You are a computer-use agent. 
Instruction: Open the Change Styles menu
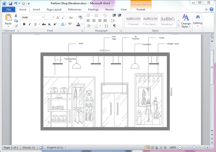186,21
